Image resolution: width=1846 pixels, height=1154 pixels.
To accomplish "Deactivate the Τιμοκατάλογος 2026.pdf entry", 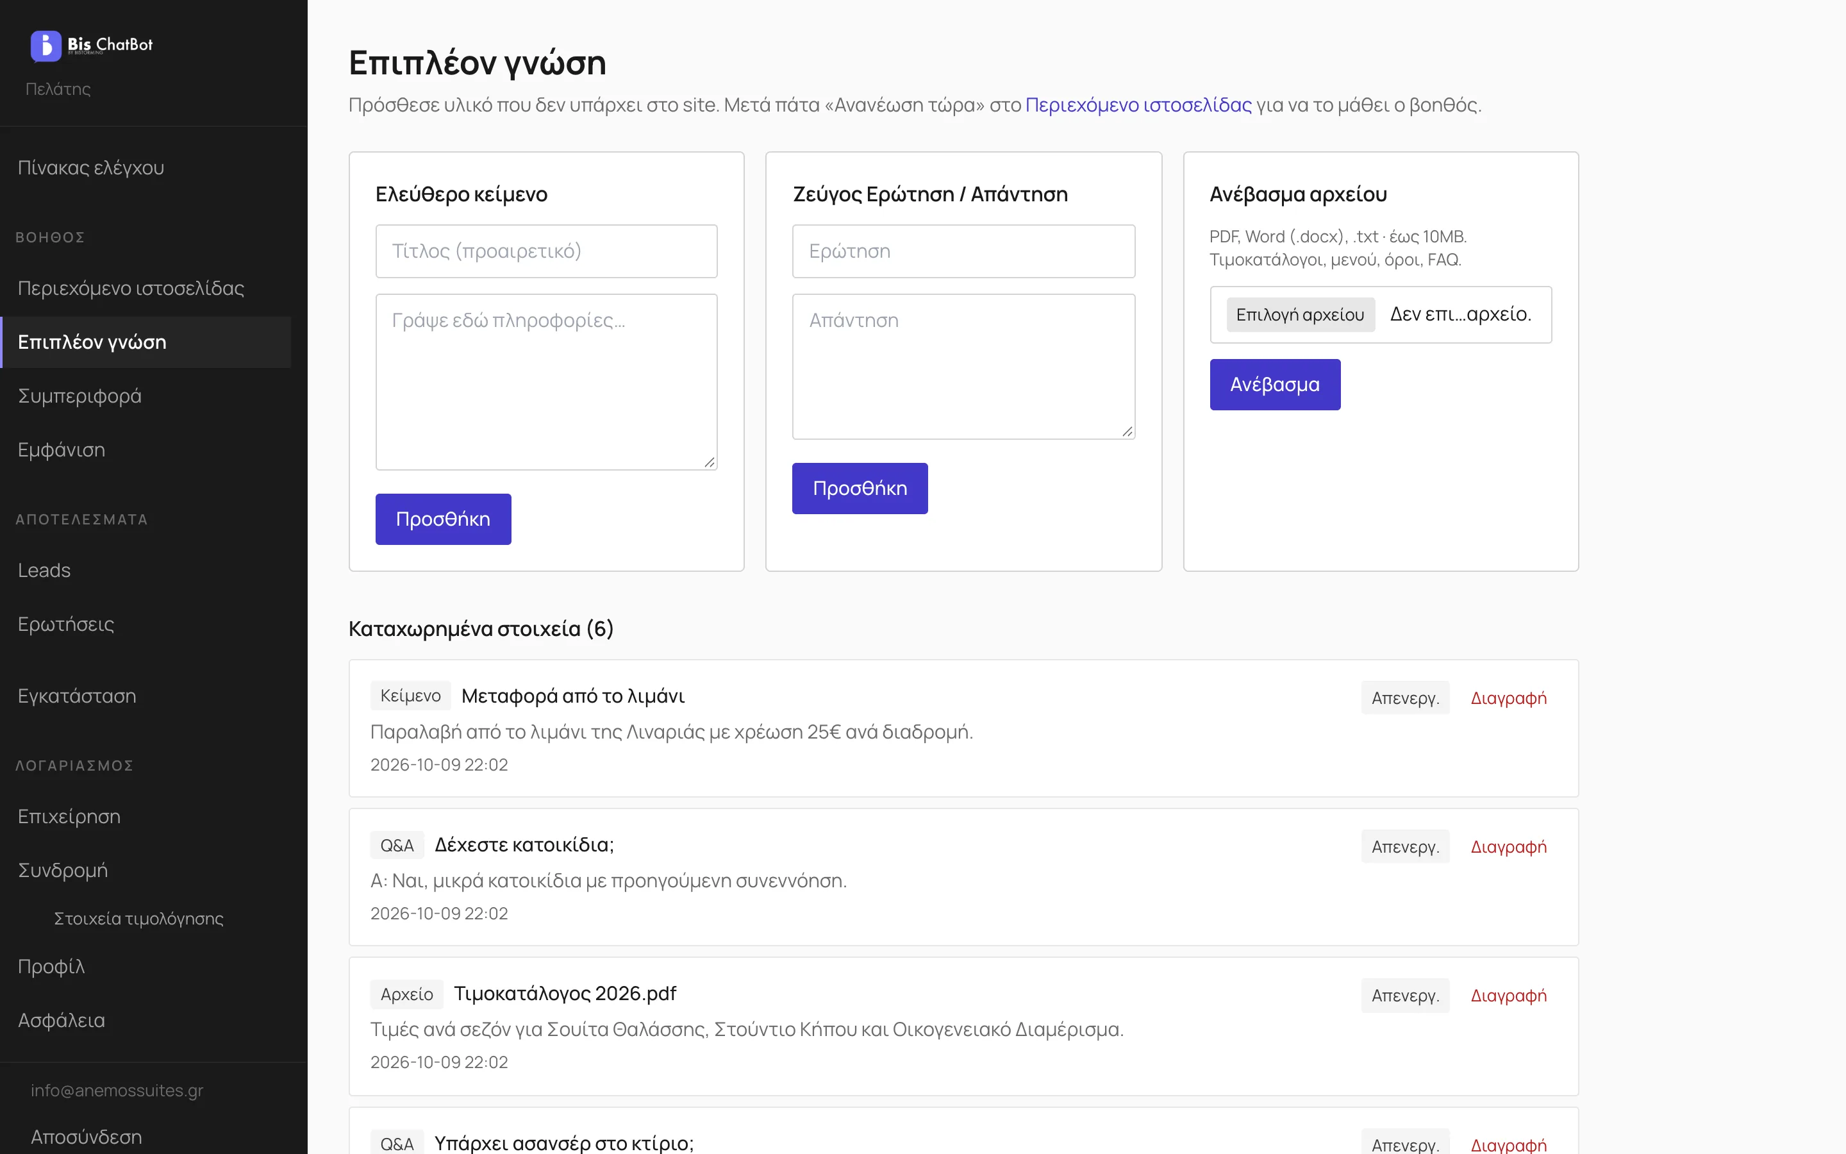I will 1405,995.
